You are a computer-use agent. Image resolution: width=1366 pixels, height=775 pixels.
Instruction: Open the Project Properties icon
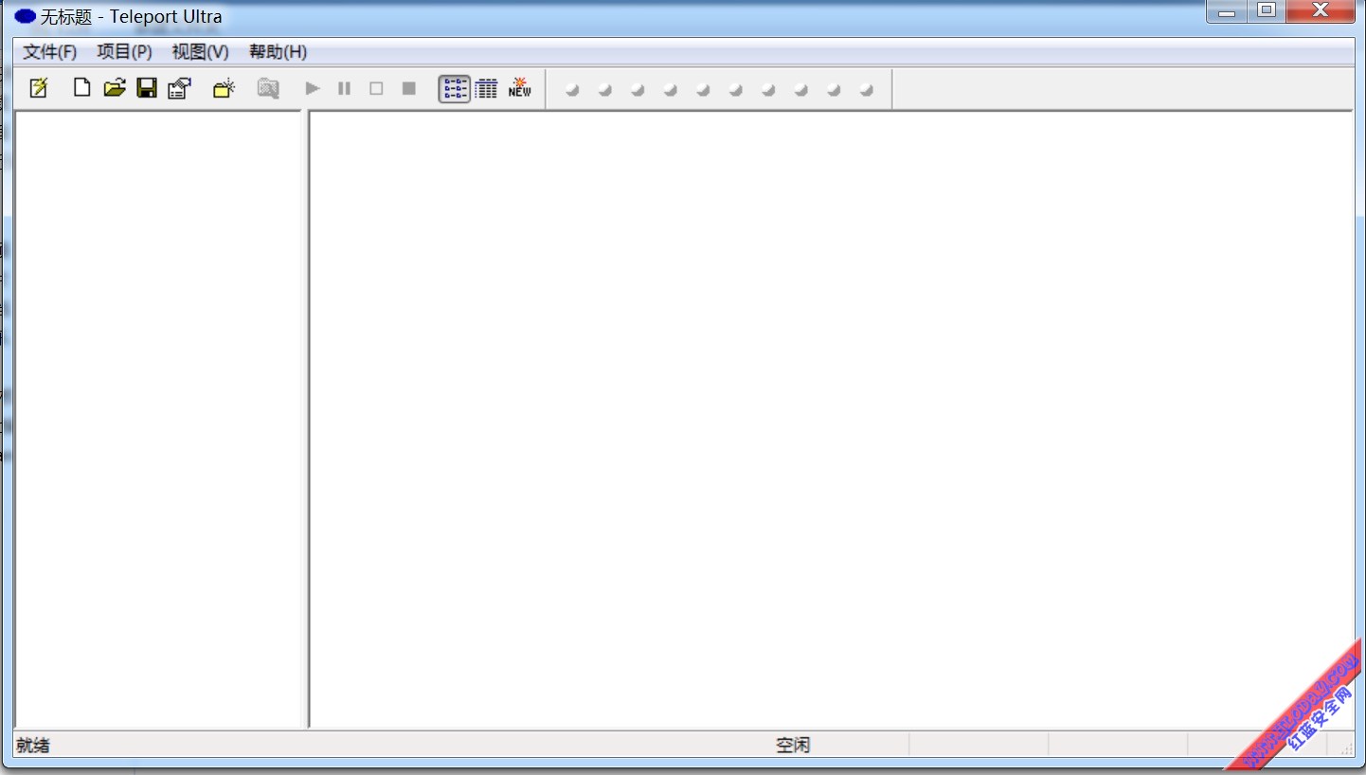pos(179,88)
